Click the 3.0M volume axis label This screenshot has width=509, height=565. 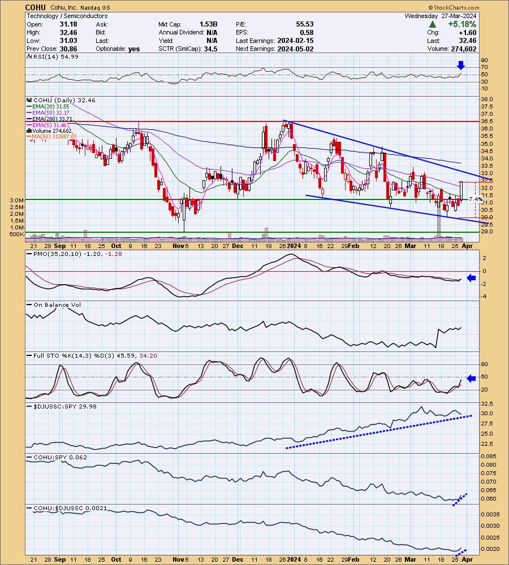pyautogui.click(x=17, y=201)
